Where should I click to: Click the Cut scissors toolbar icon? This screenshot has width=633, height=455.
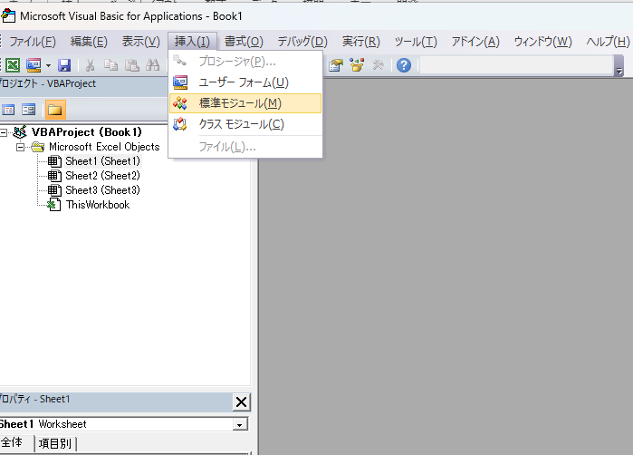(x=90, y=65)
